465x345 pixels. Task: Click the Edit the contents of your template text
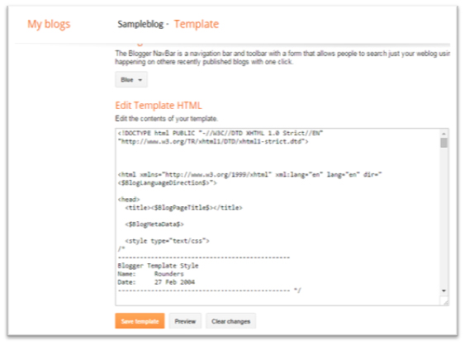(166, 119)
